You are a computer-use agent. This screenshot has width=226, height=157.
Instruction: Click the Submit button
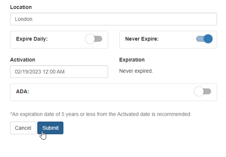50,128
